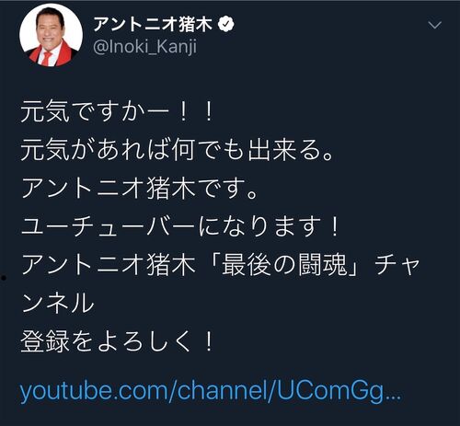Viewport: 460px width, 426px height.
Task: Open the アントニオ猪木 display name profile
Action: pyautogui.click(x=153, y=24)
